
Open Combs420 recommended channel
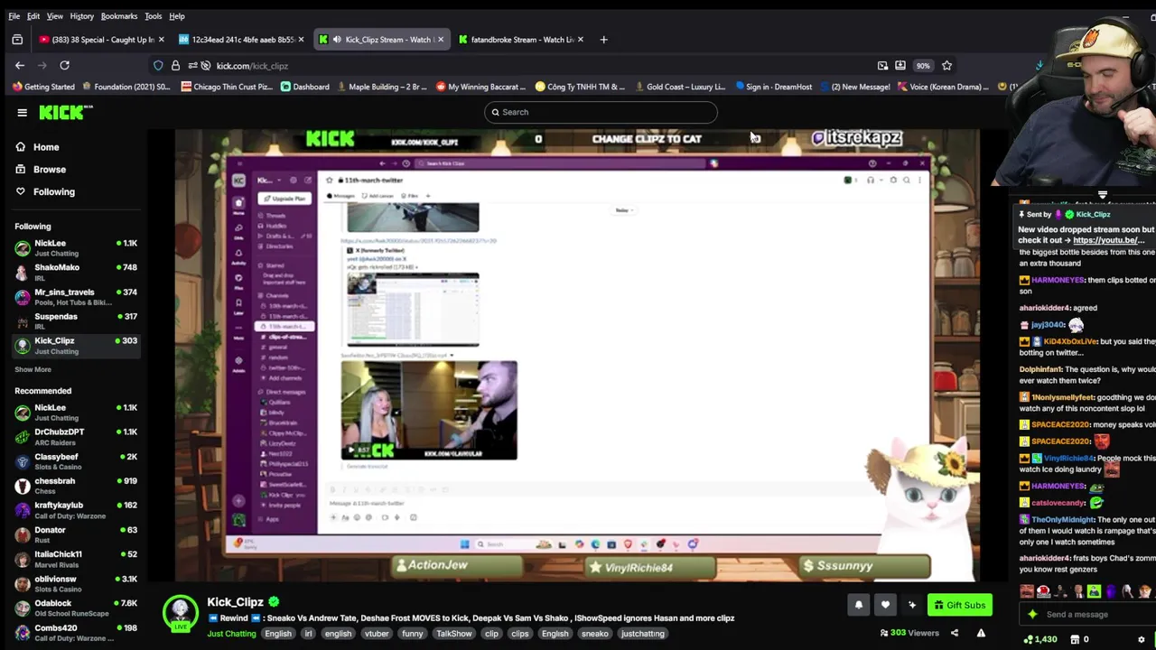click(x=76, y=632)
